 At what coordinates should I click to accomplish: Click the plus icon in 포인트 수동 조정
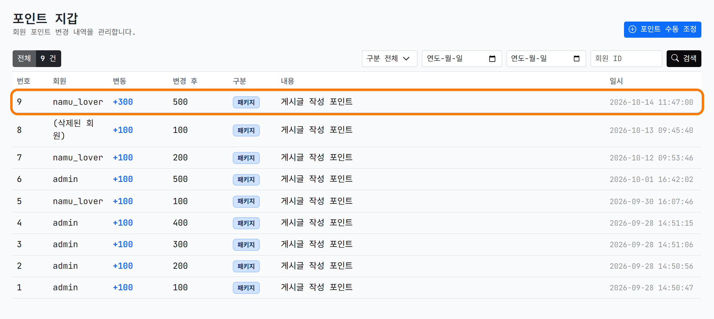point(632,29)
